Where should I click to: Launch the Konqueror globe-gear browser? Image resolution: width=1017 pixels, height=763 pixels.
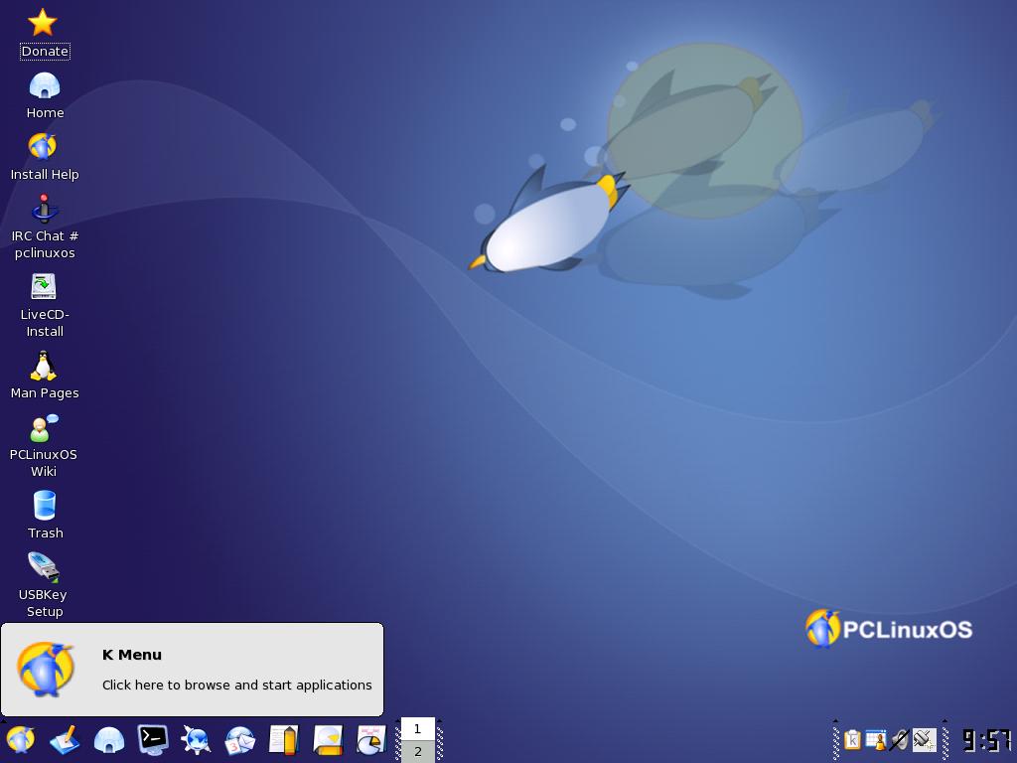[x=196, y=739]
